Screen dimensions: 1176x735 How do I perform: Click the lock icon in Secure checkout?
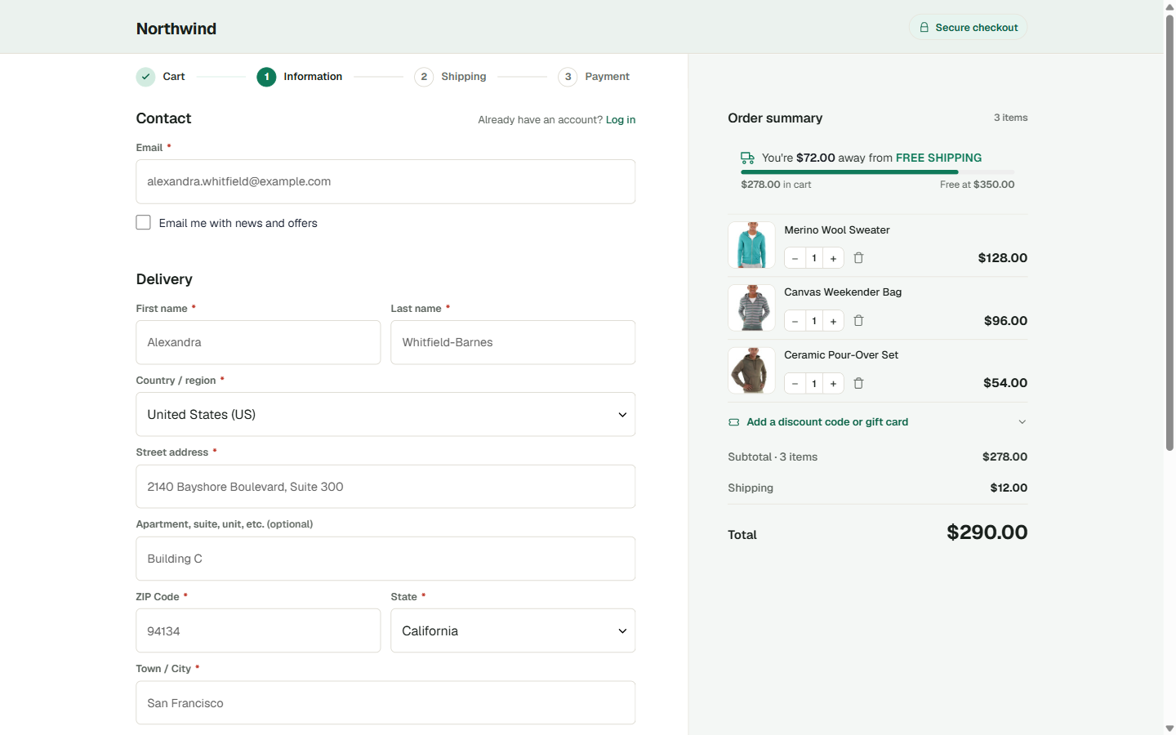point(924,28)
